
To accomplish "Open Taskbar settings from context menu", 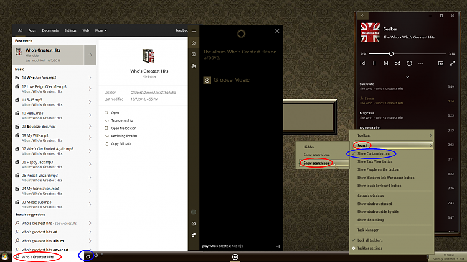I will (370, 248).
